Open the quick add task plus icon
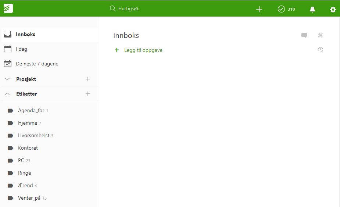 [259, 9]
